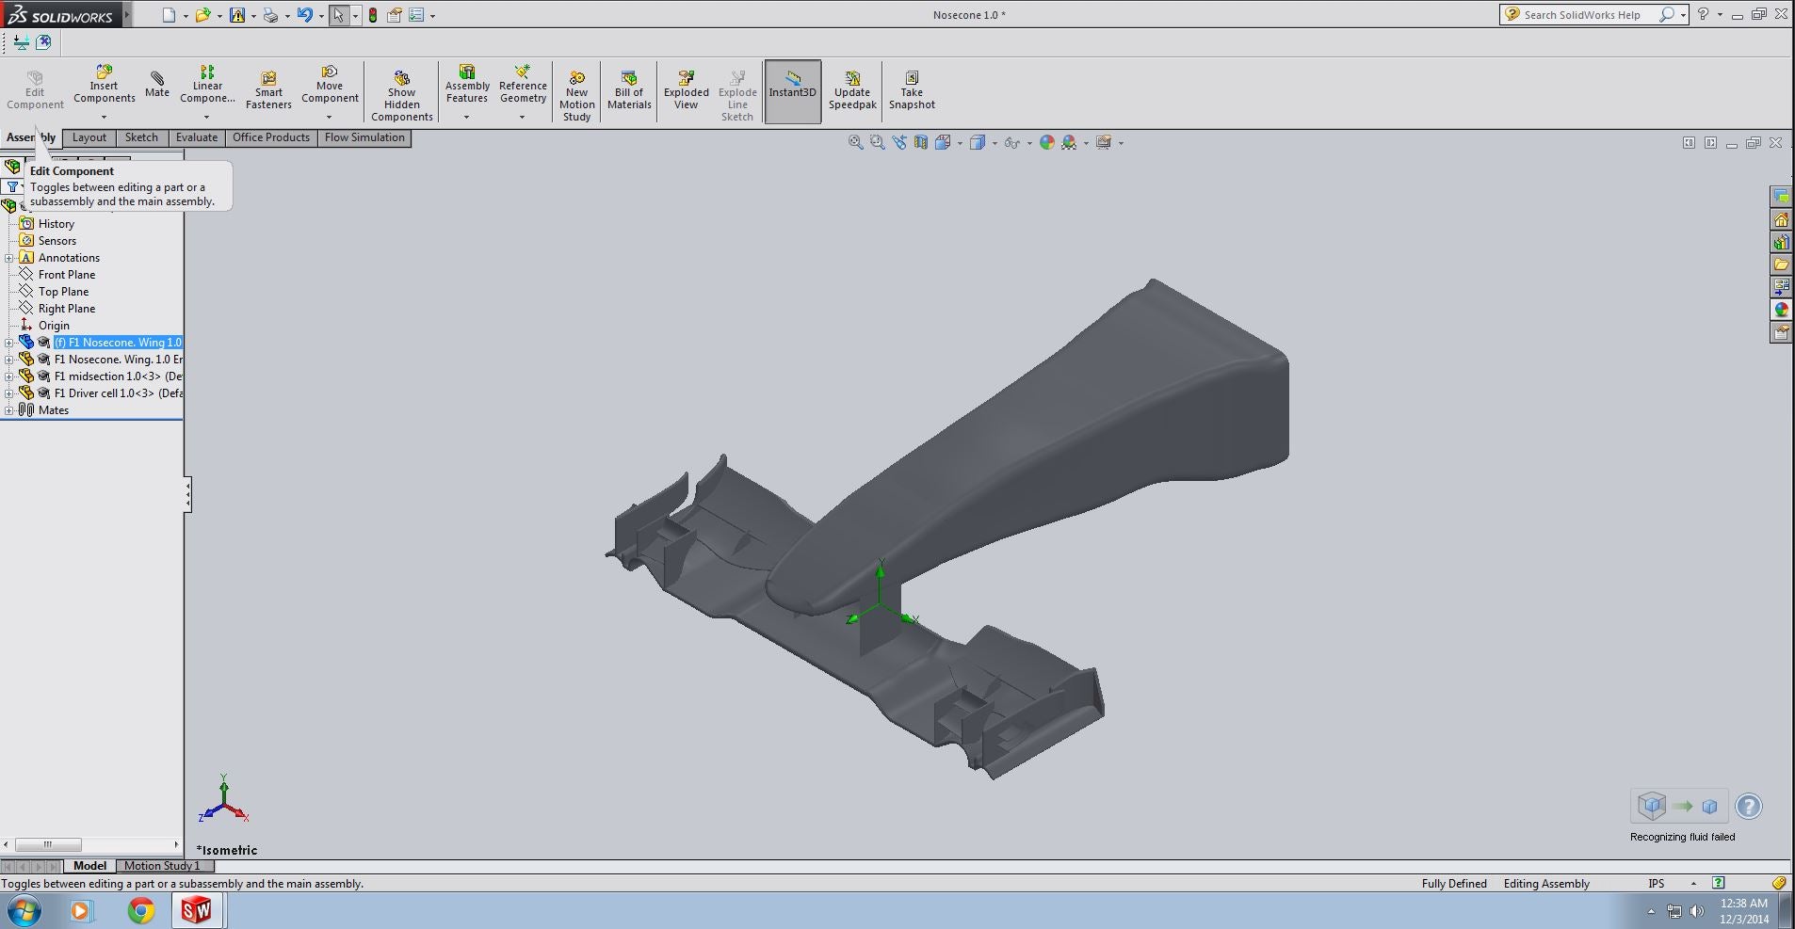Click the Linear Component Pattern tool
This screenshot has width=1795, height=929.
pos(207,85)
